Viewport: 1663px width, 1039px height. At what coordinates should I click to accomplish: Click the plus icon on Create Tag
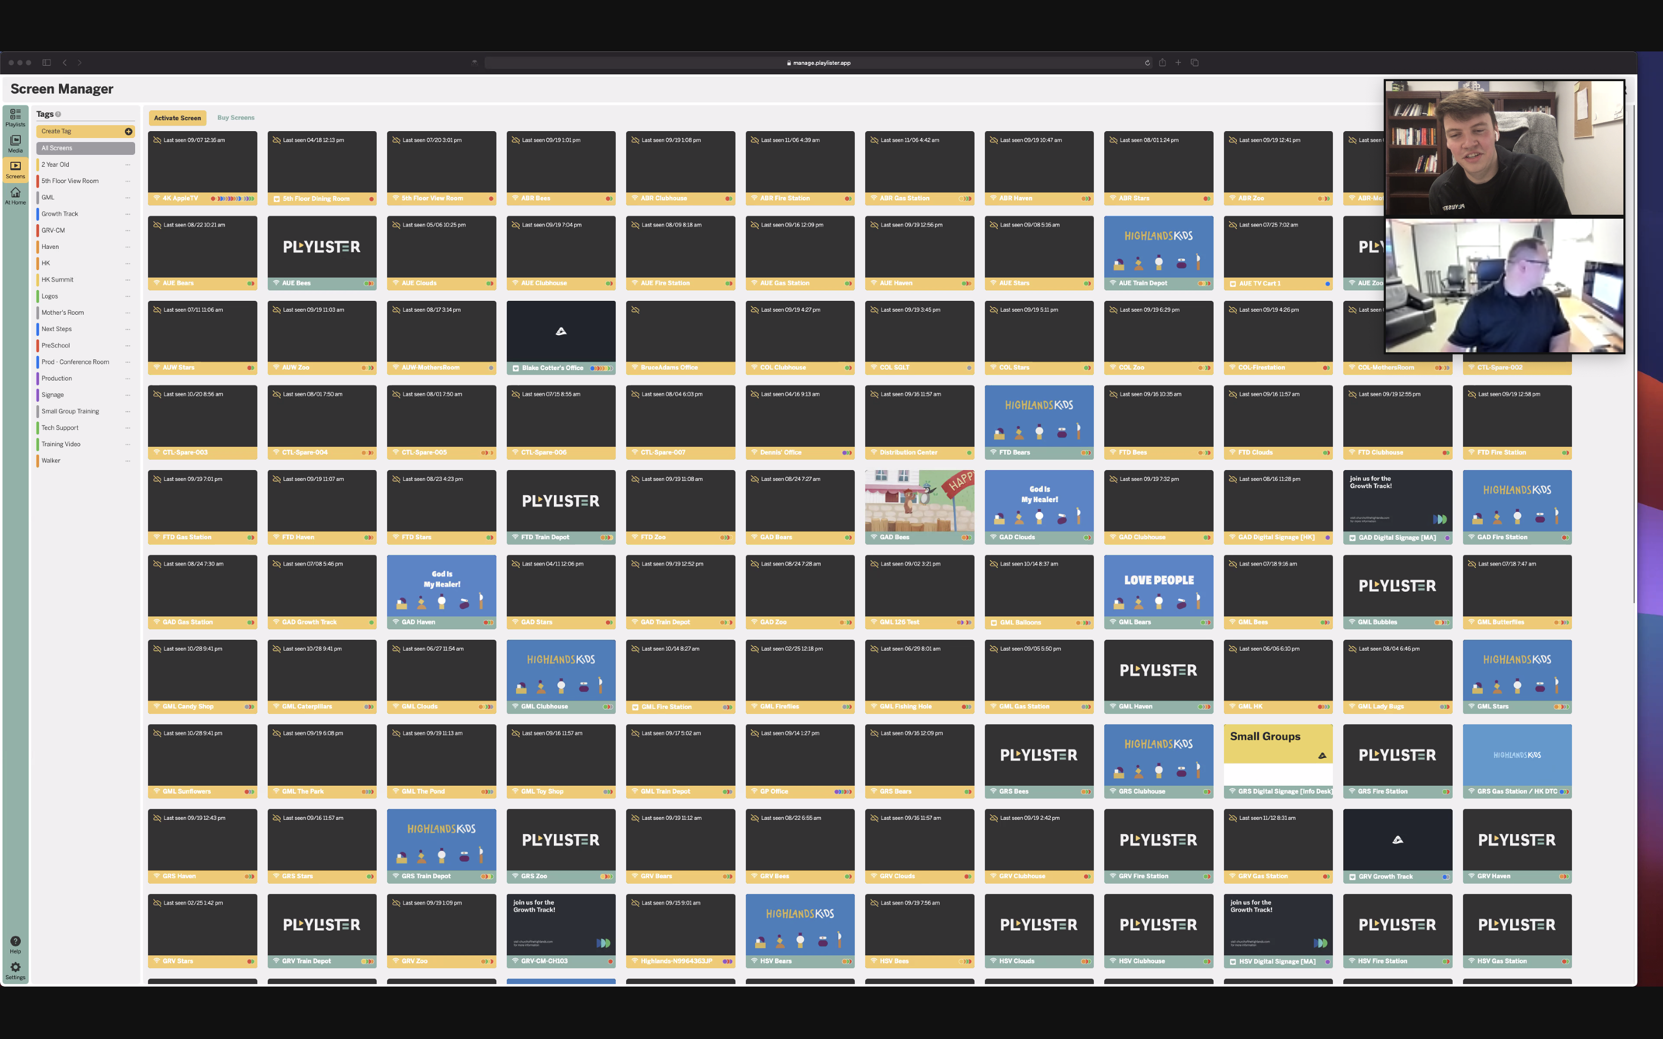point(128,131)
